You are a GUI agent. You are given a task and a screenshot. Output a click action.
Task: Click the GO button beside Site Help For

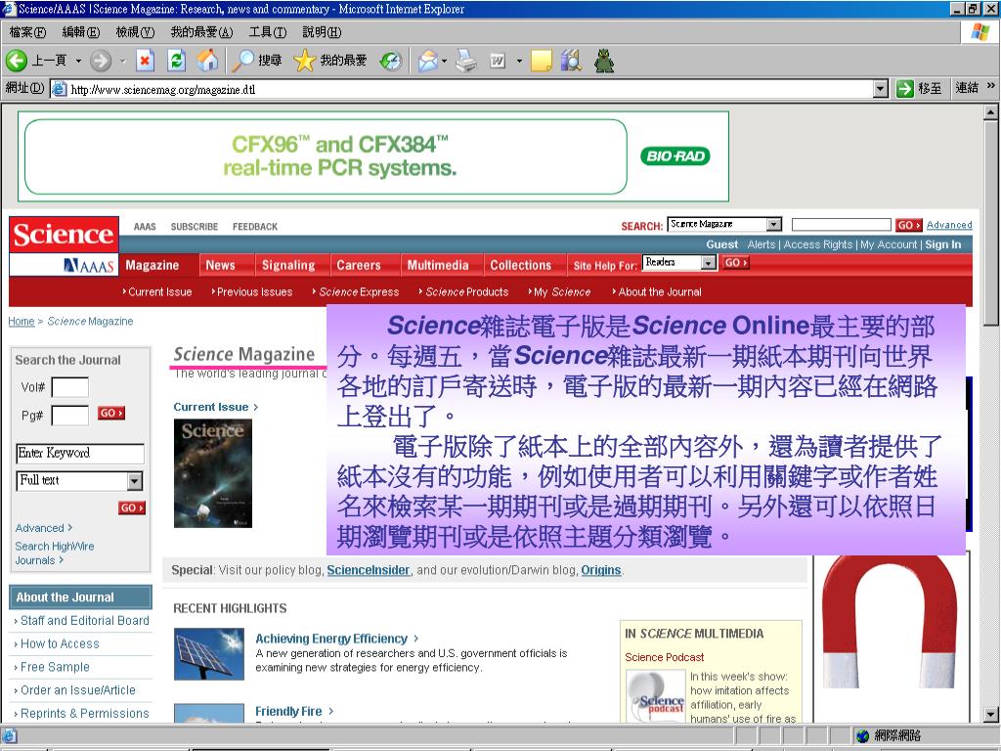pos(735,262)
